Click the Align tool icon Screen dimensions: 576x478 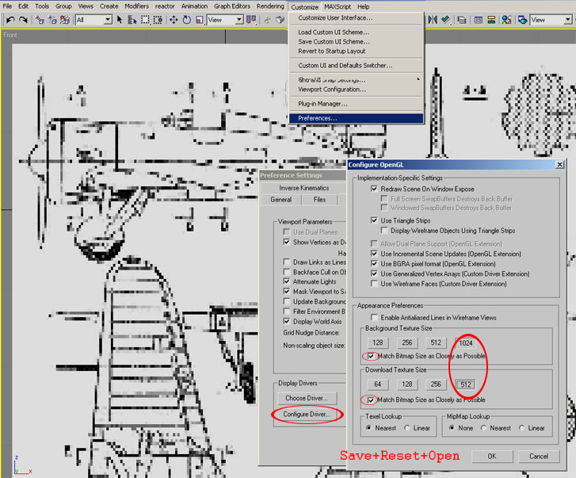pyautogui.click(x=445, y=20)
